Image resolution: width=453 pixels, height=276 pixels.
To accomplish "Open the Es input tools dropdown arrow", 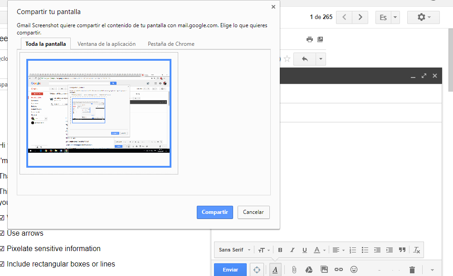I will [395, 17].
